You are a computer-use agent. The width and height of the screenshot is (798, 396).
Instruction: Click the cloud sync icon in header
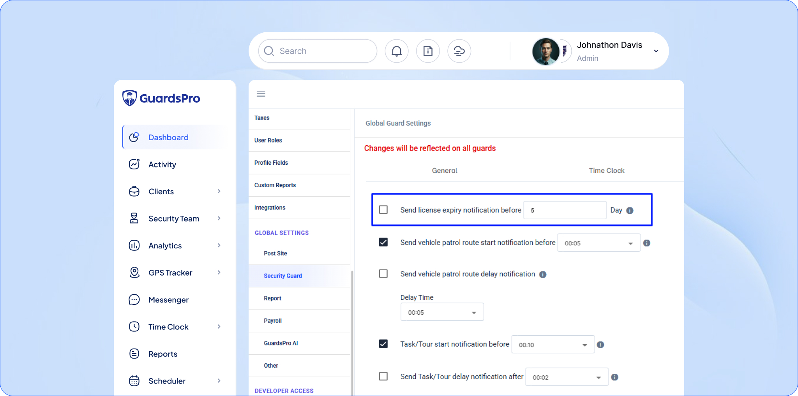click(459, 51)
